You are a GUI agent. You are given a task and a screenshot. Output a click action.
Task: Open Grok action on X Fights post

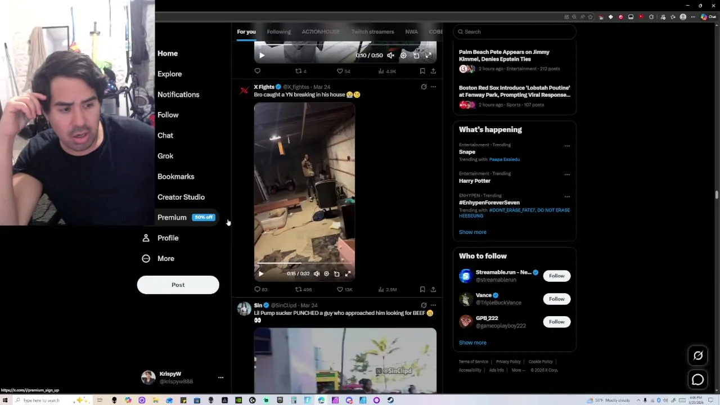[424, 87]
